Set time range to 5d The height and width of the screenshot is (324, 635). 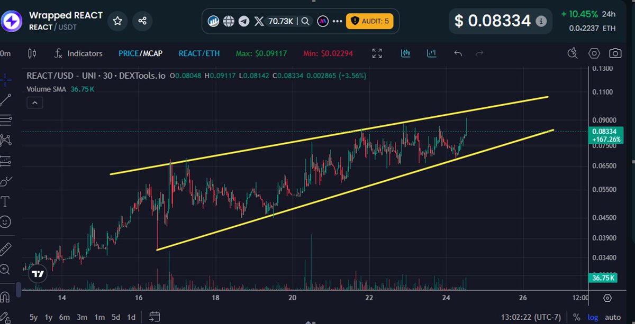pos(115,317)
